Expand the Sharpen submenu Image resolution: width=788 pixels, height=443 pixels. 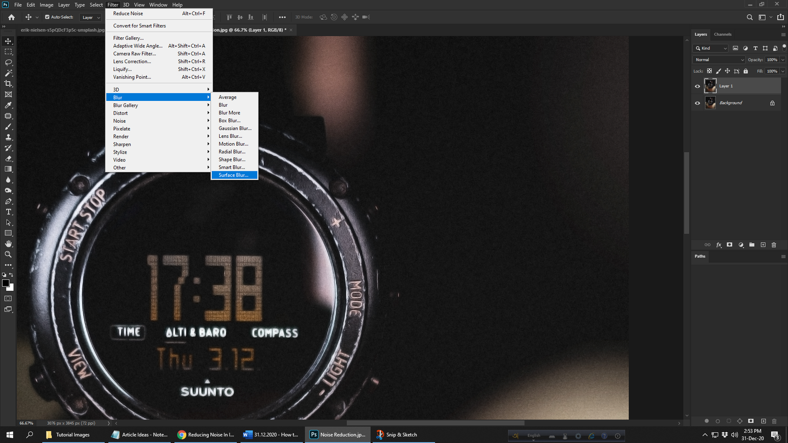159,144
